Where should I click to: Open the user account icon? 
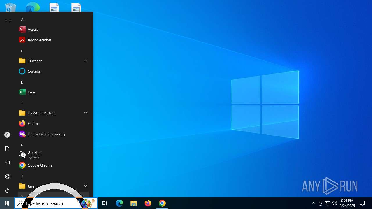pyautogui.click(x=7, y=135)
